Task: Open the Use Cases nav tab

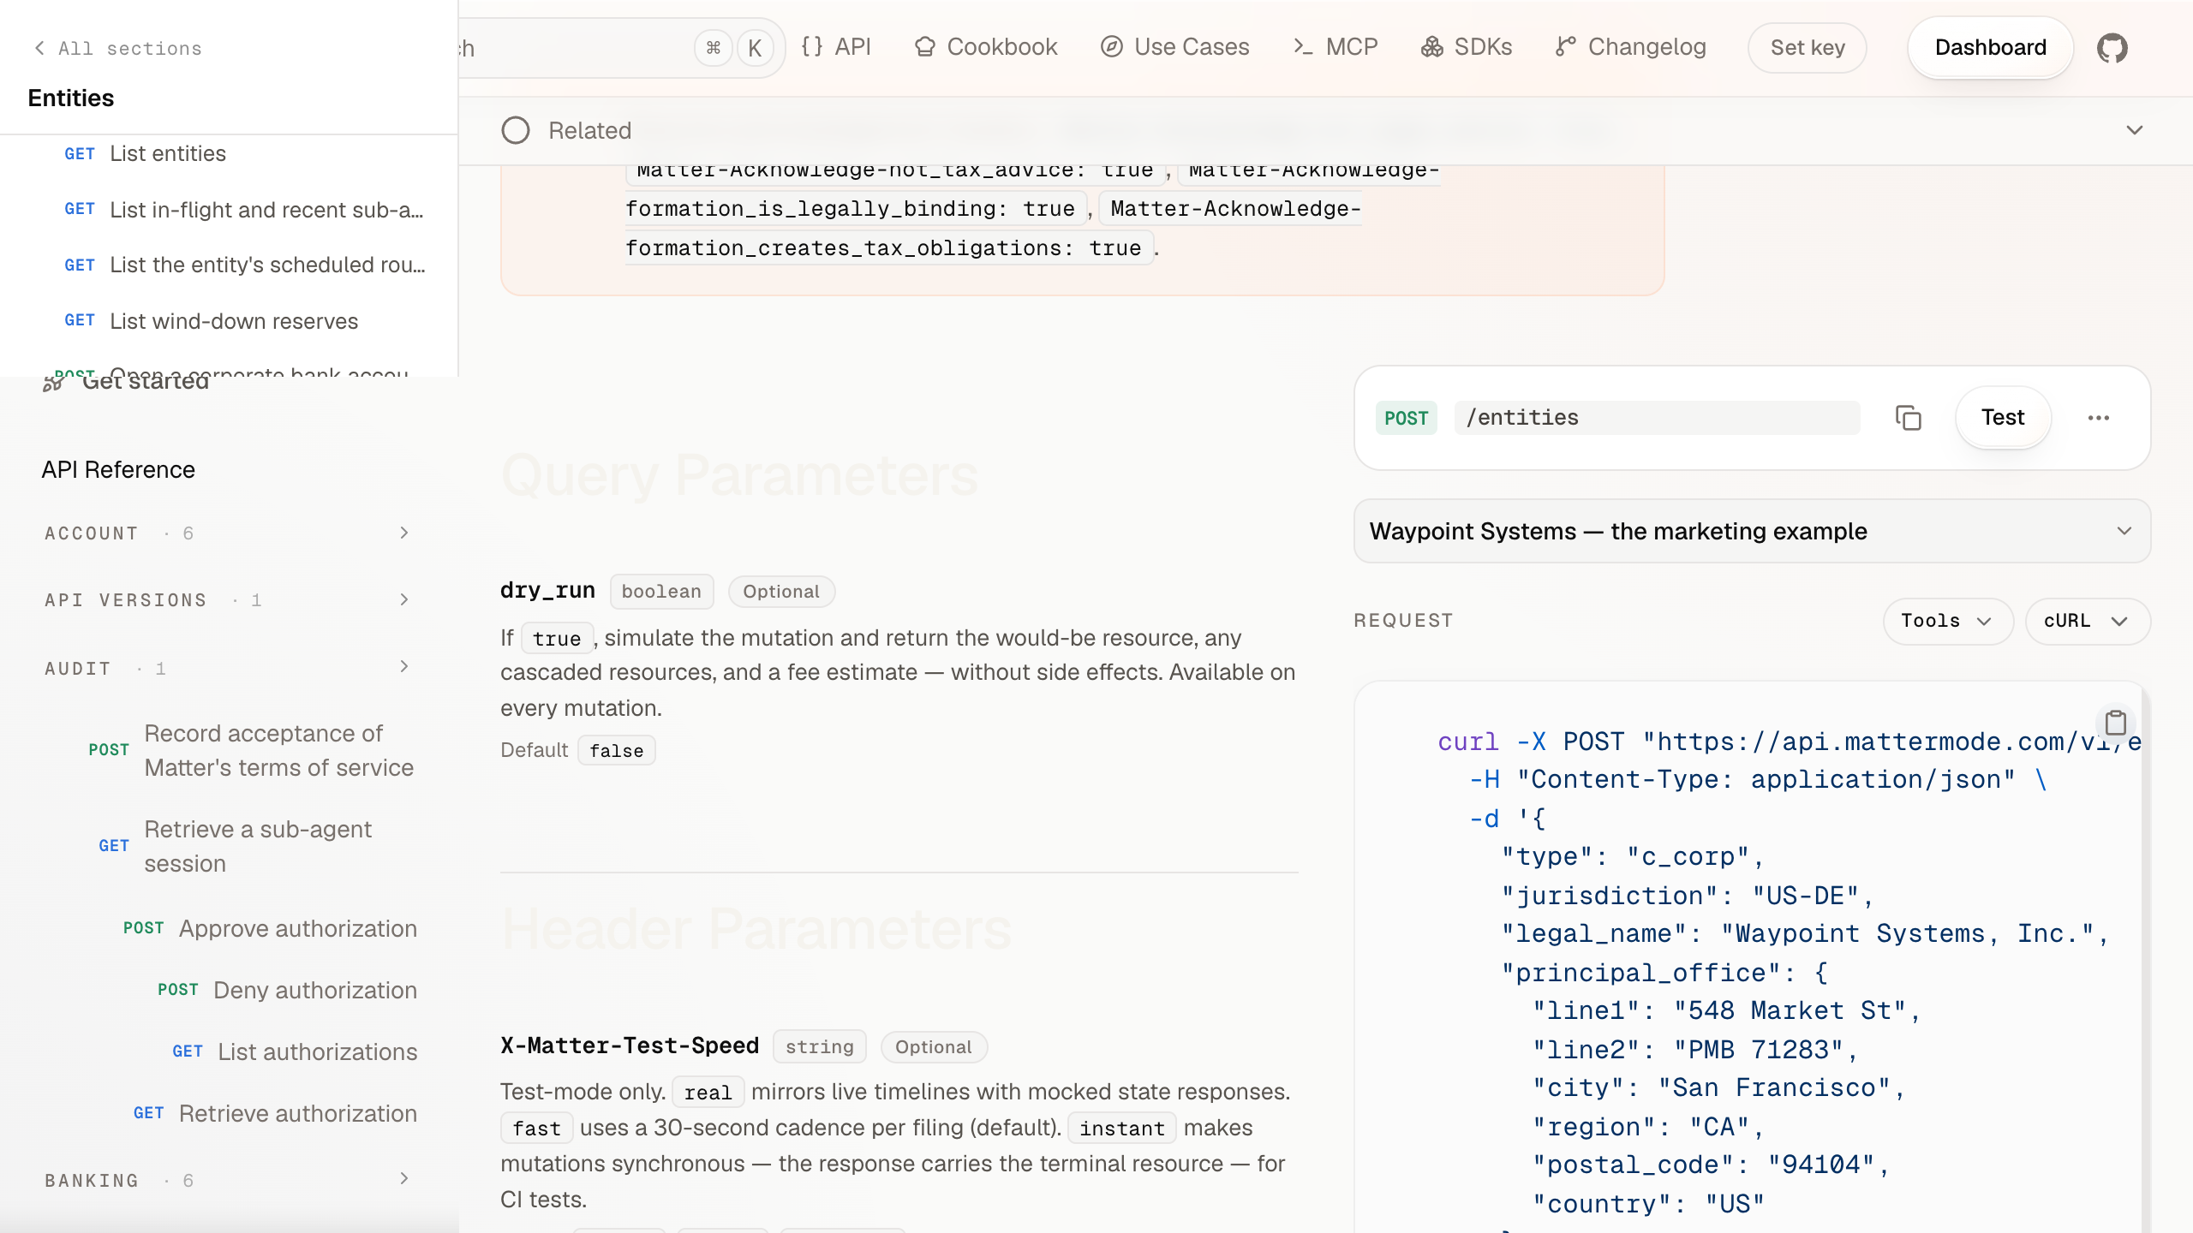Action: (1174, 46)
